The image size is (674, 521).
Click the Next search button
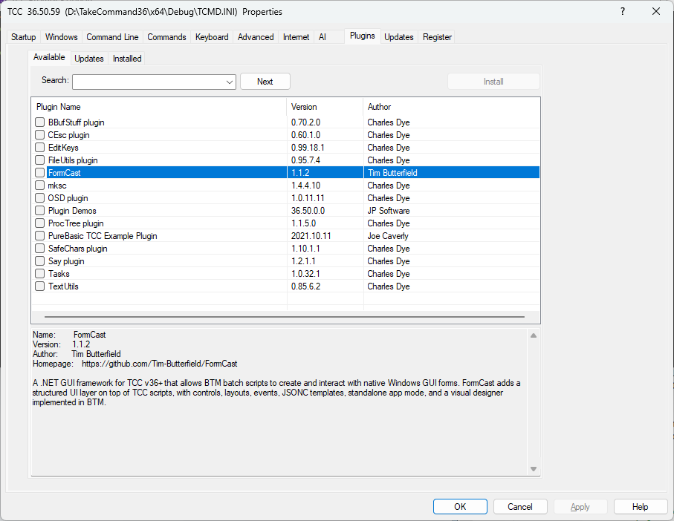265,82
